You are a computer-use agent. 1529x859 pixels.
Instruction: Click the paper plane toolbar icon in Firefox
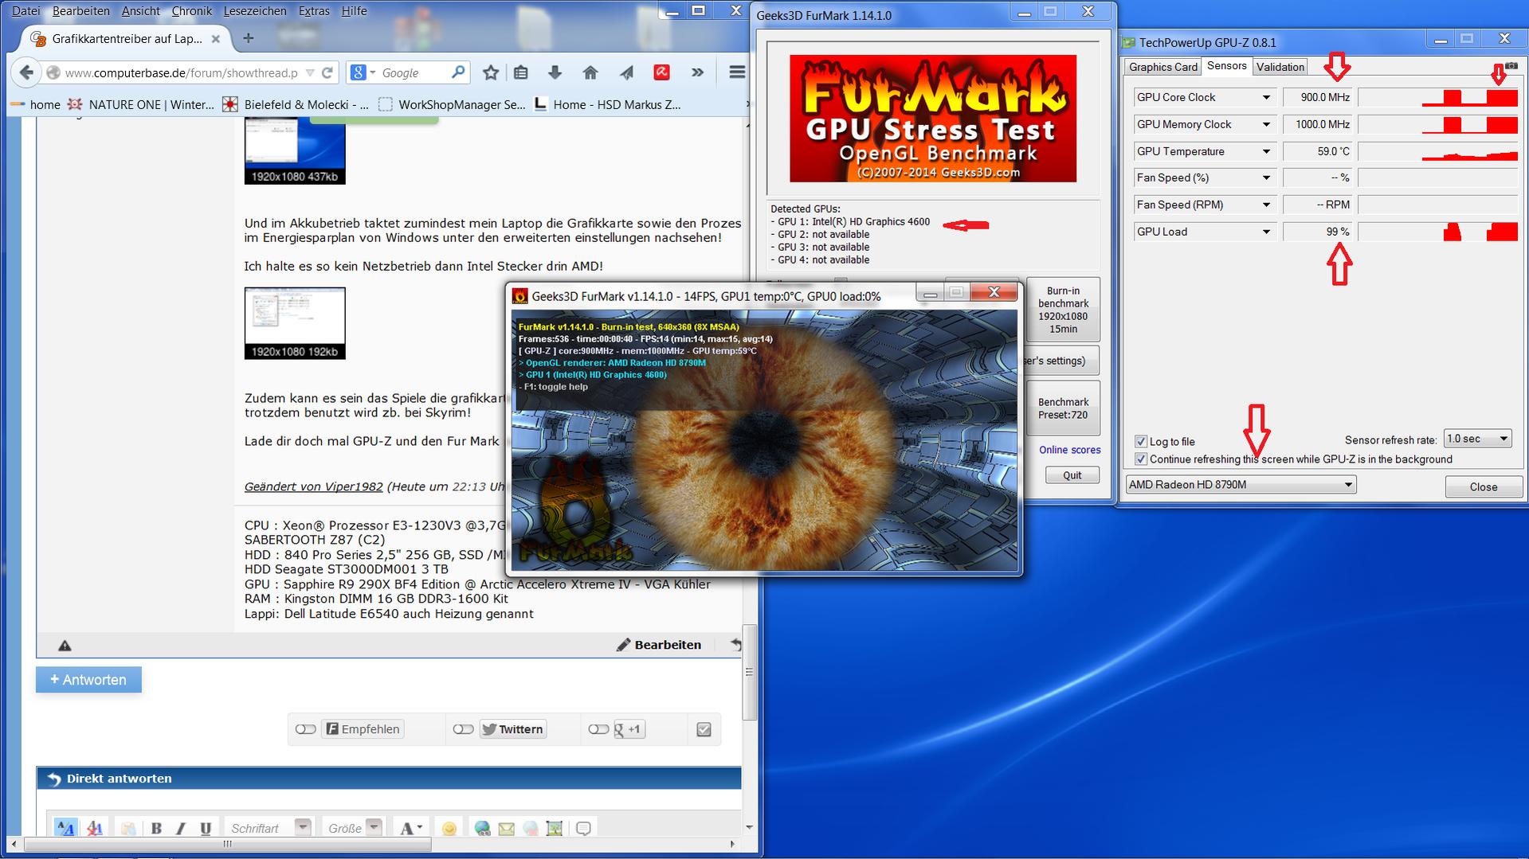tap(626, 72)
